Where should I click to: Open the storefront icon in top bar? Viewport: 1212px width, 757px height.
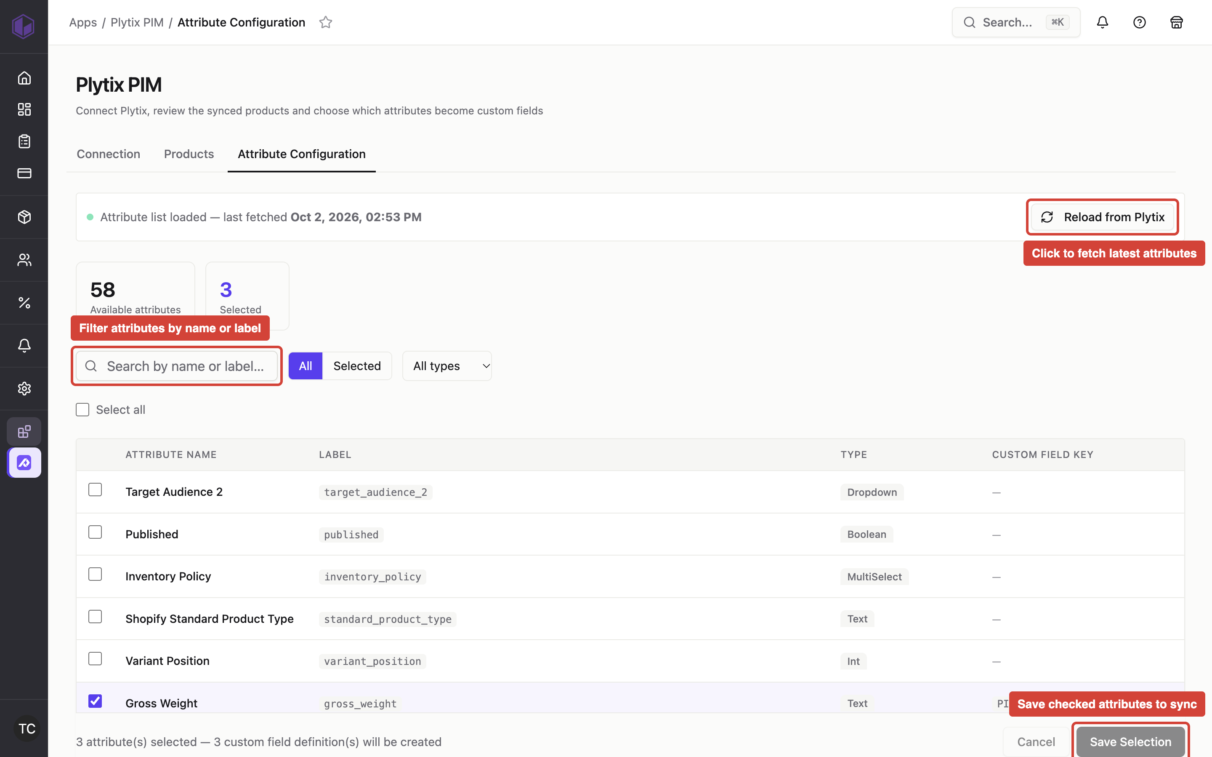coord(1177,23)
